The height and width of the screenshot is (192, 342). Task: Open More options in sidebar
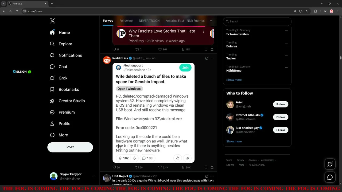(x=59, y=135)
